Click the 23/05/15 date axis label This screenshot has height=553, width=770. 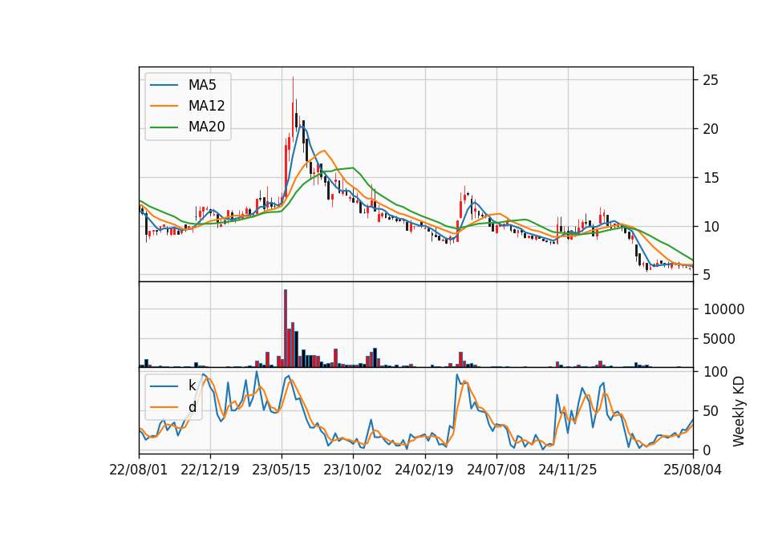coord(282,470)
